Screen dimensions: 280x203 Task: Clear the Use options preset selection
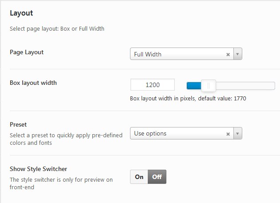[228, 134]
